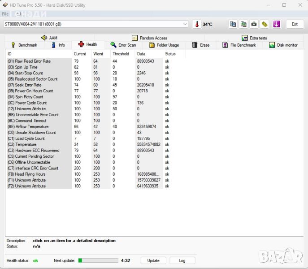Click the copy text to clipboard icon

click(233, 24)
